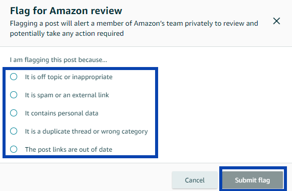
Task: Mark the duplicate thread or wrong category radio
Action: click(14, 131)
